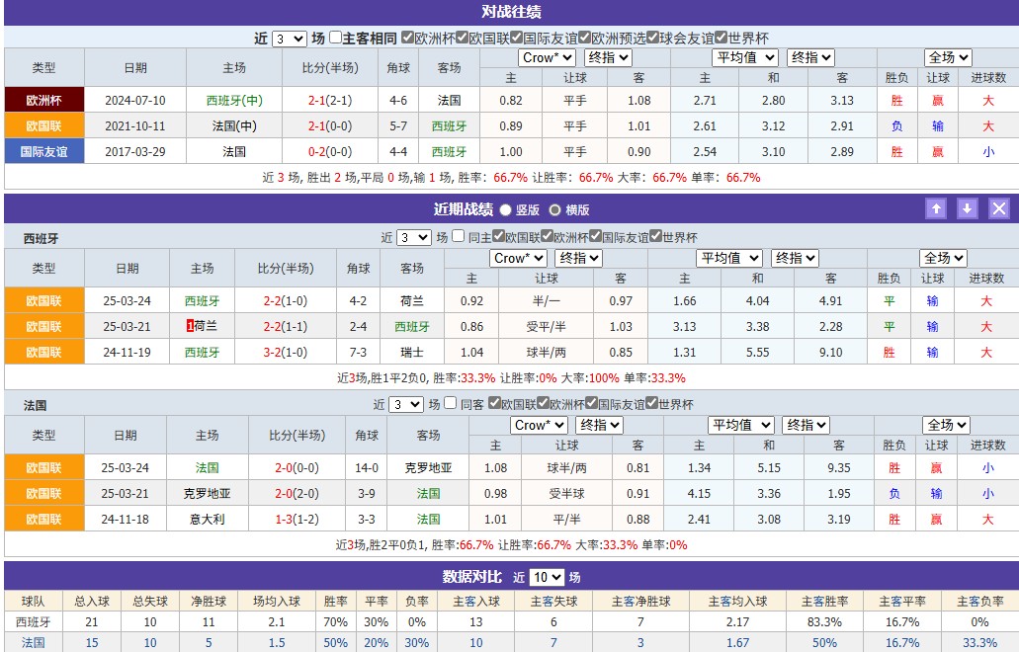The width and height of the screenshot is (1019, 652).
Task: Tick the 同客 checkbox for 法国
Action: tap(451, 404)
